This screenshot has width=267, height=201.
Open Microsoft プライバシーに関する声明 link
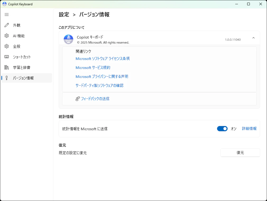[102, 77]
